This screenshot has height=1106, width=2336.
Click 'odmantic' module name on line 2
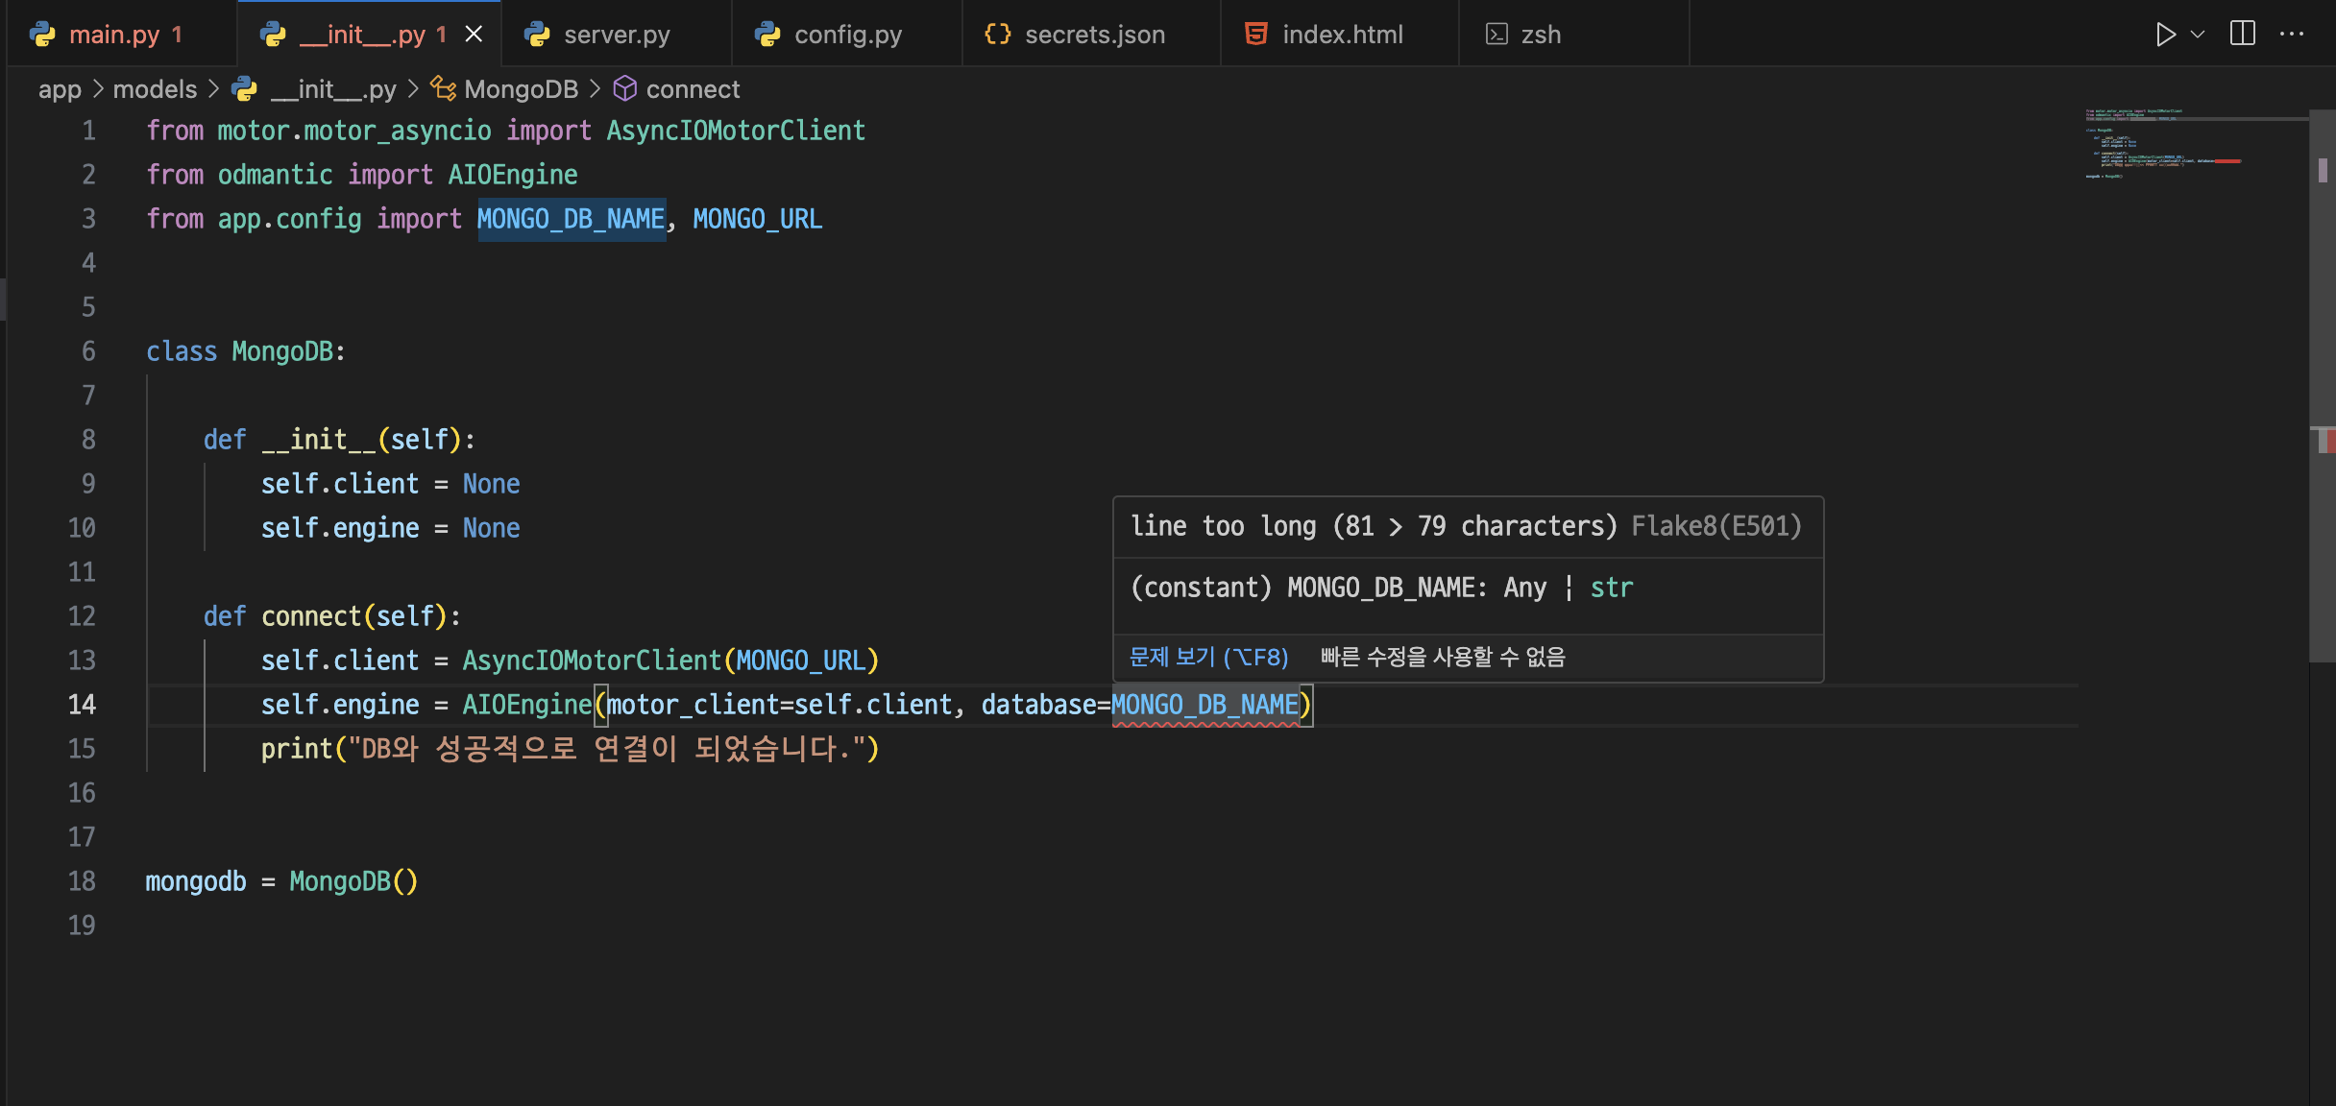click(275, 175)
